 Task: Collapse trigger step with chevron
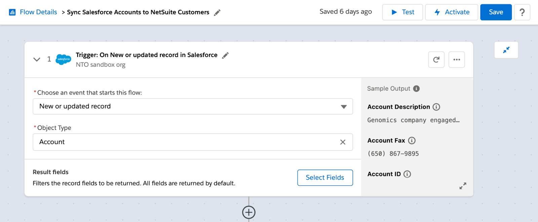[x=37, y=59]
